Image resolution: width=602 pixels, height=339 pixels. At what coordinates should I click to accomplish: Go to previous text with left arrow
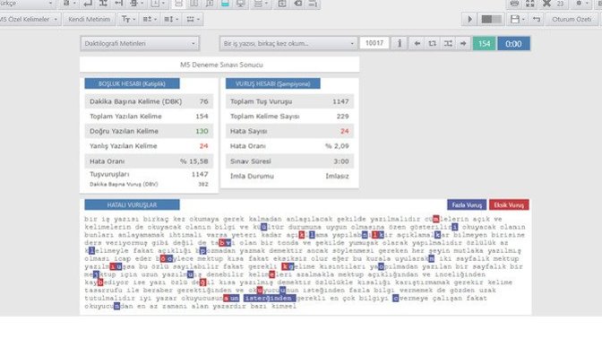coord(417,43)
